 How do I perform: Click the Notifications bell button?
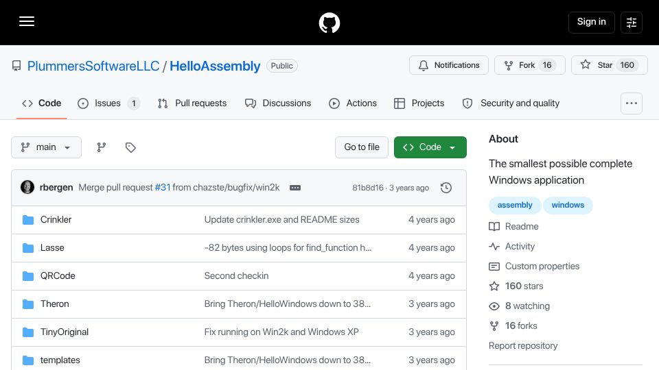pos(449,65)
